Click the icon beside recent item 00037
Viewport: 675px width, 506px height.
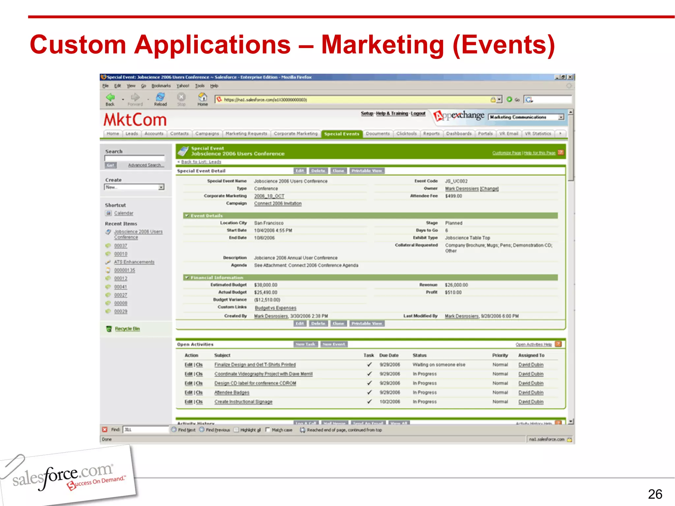point(108,246)
